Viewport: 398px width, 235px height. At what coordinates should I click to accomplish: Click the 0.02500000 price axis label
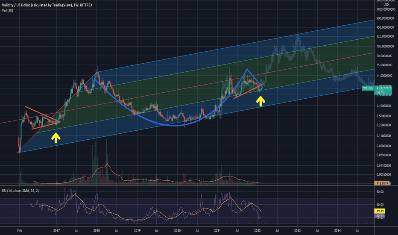click(x=383, y=155)
